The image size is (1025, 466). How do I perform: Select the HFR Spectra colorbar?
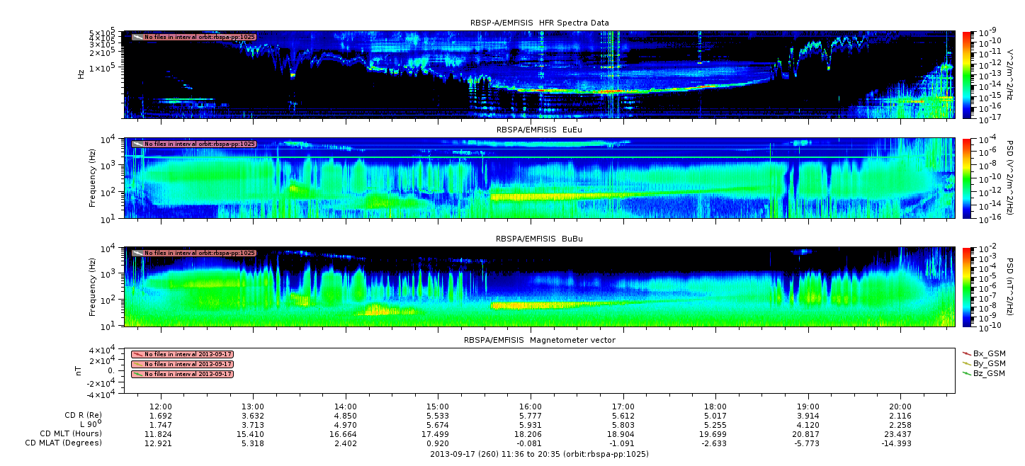pos(967,76)
